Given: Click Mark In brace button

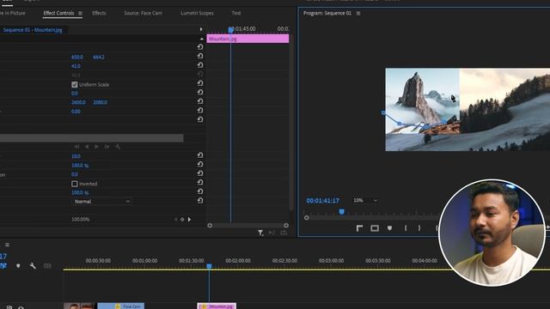Looking at the screenshot, I should coord(406,228).
